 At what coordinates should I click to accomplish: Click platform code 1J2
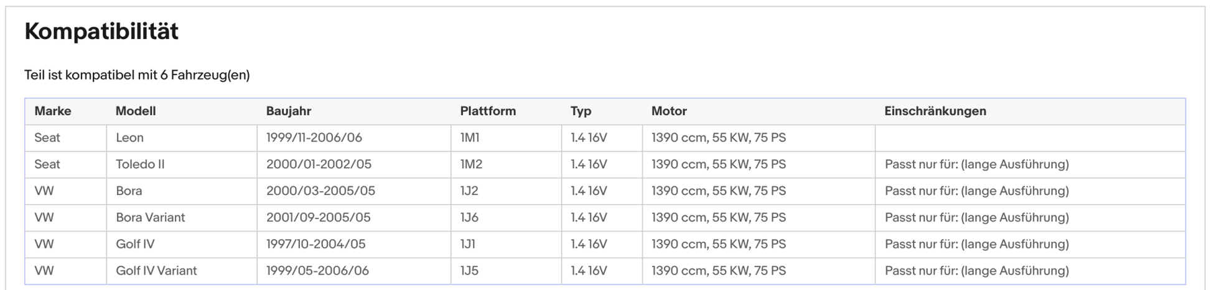469,191
